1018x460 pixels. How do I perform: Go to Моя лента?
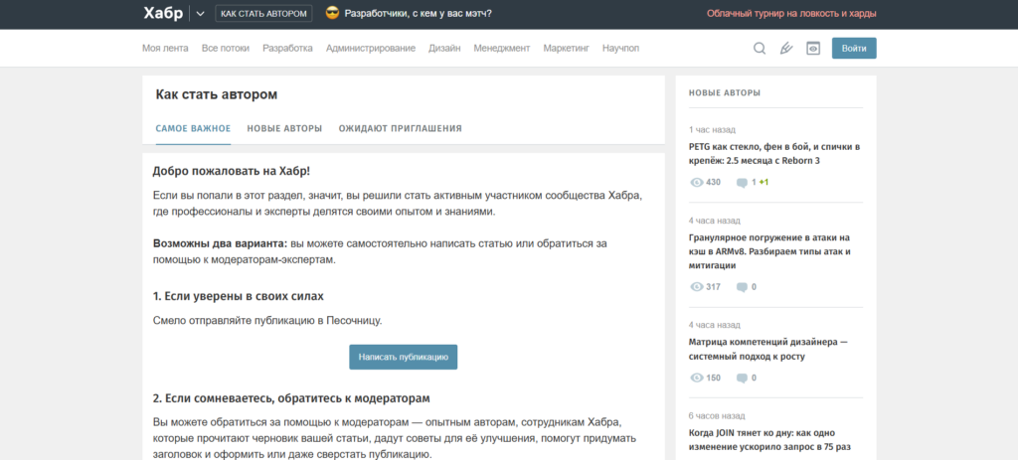[166, 48]
